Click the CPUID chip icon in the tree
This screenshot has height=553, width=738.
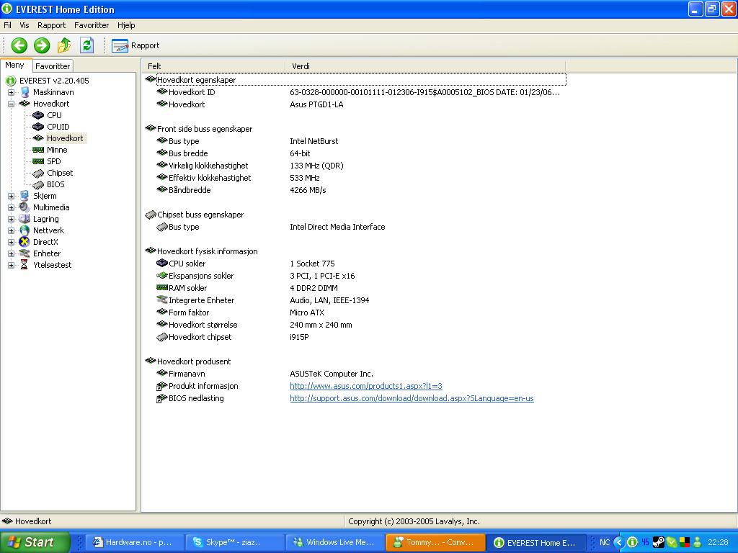pyautogui.click(x=38, y=127)
